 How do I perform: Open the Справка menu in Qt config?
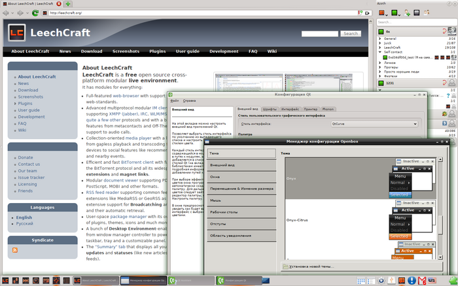[x=189, y=101]
